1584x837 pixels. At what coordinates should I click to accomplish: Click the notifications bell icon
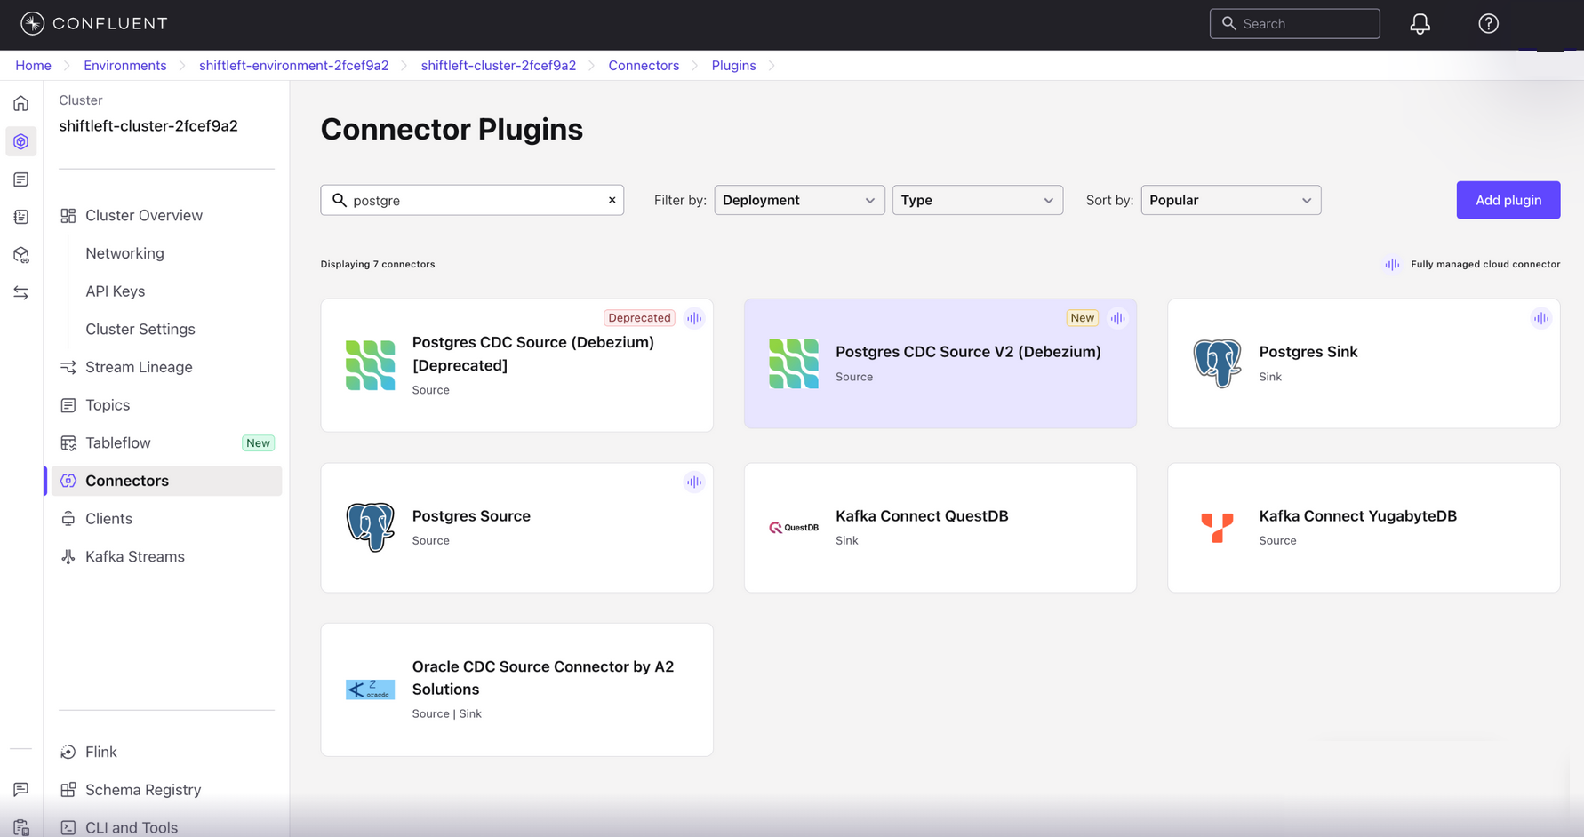click(1420, 24)
